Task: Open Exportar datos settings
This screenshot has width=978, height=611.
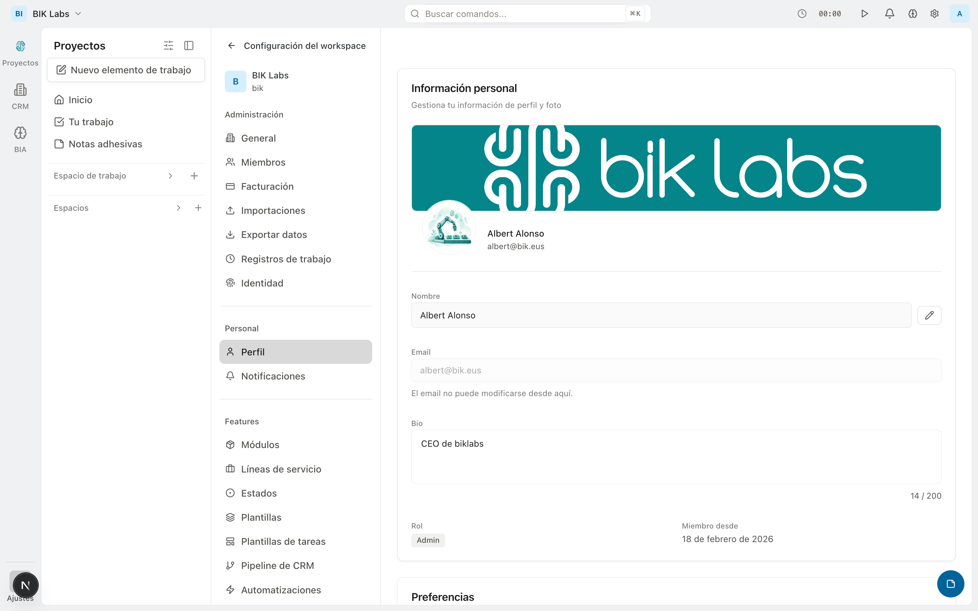Action: [x=295, y=235]
